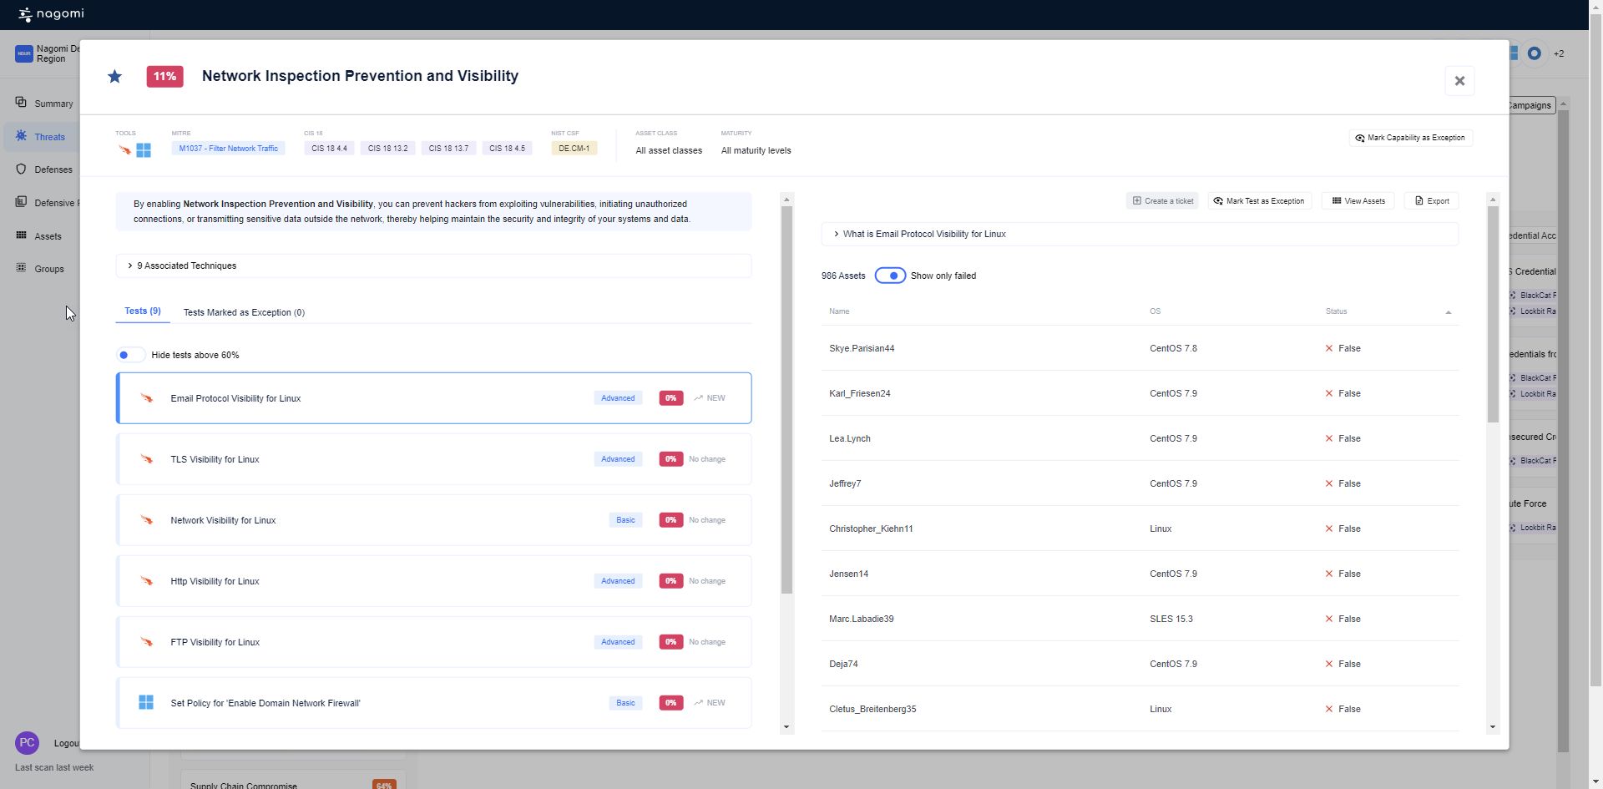Select the FTP Visibility for Linux test
This screenshot has height=789, width=1603.
[433, 642]
